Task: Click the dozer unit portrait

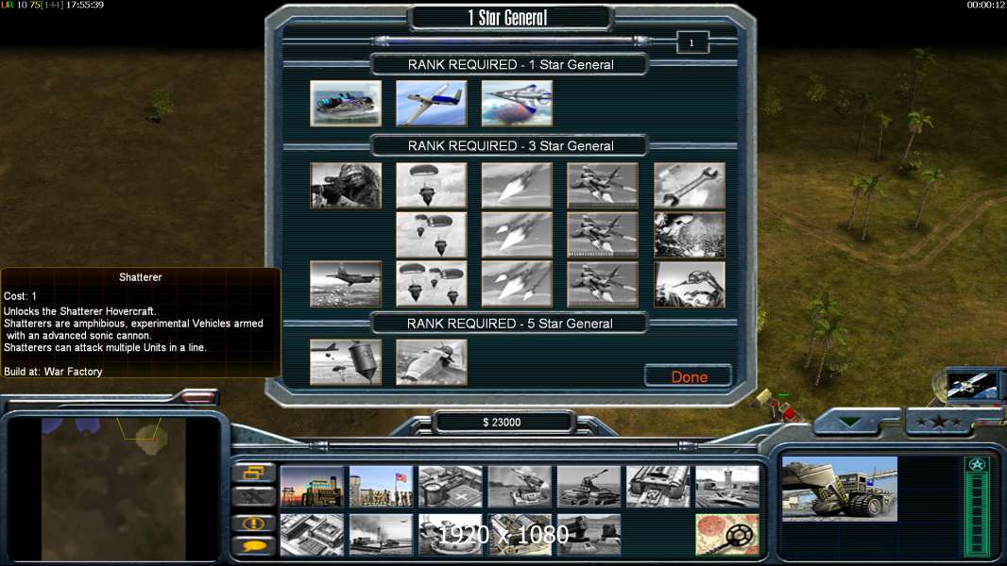Action: pyautogui.click(x=840, y=489)
